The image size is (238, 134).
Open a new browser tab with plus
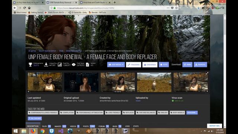pos(115,3)
